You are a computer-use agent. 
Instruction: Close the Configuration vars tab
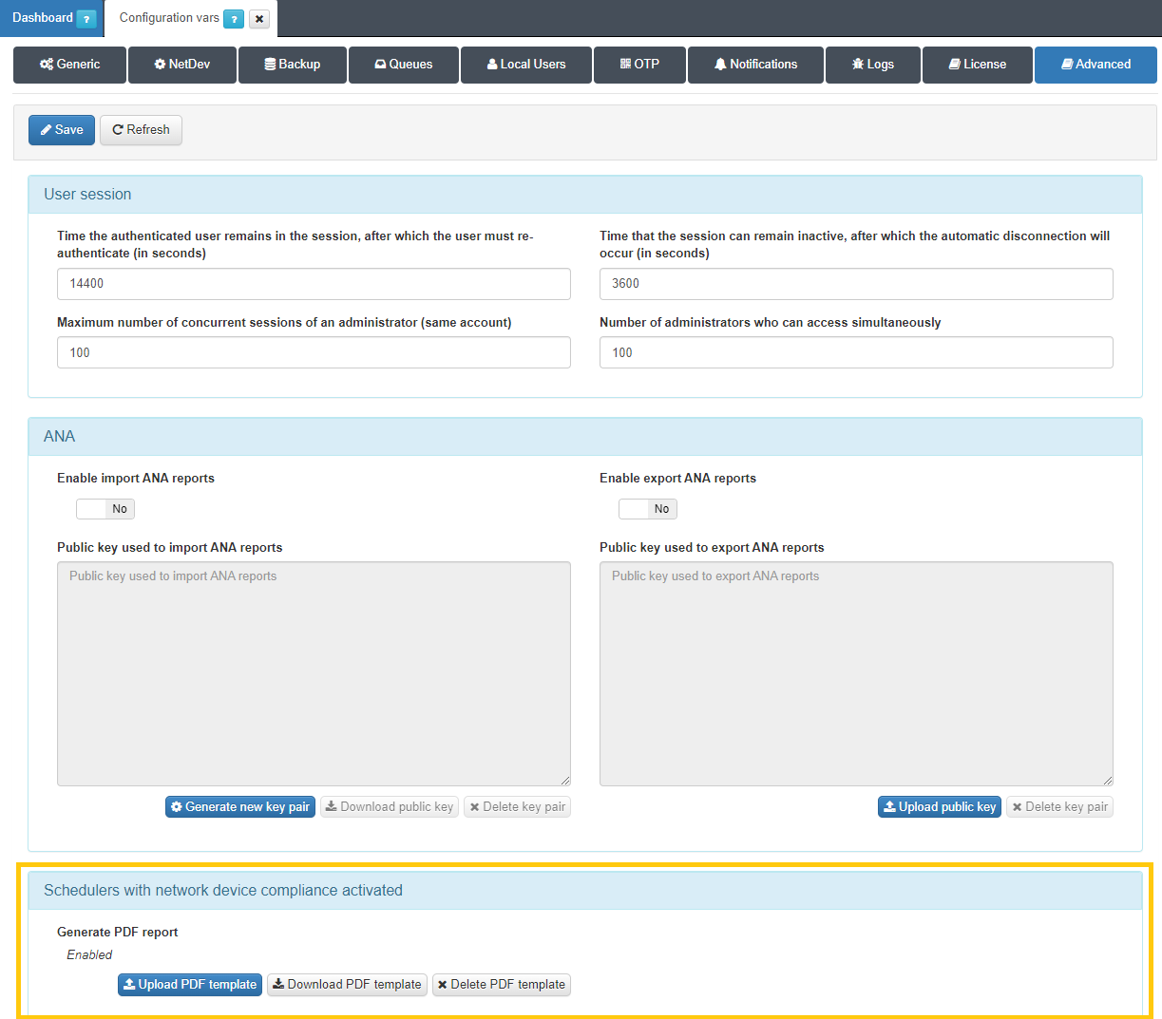(259, 19)
